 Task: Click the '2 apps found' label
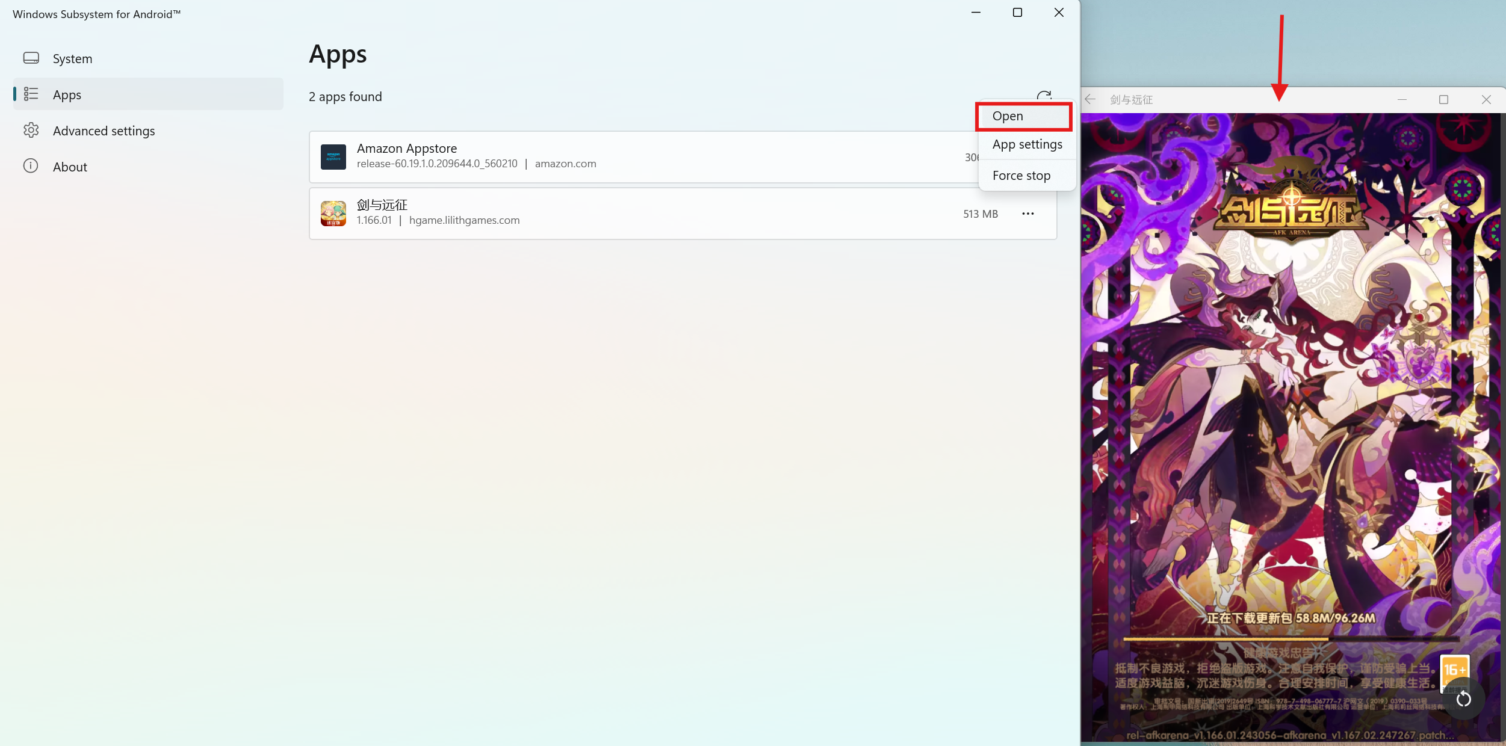coord(345,97)
